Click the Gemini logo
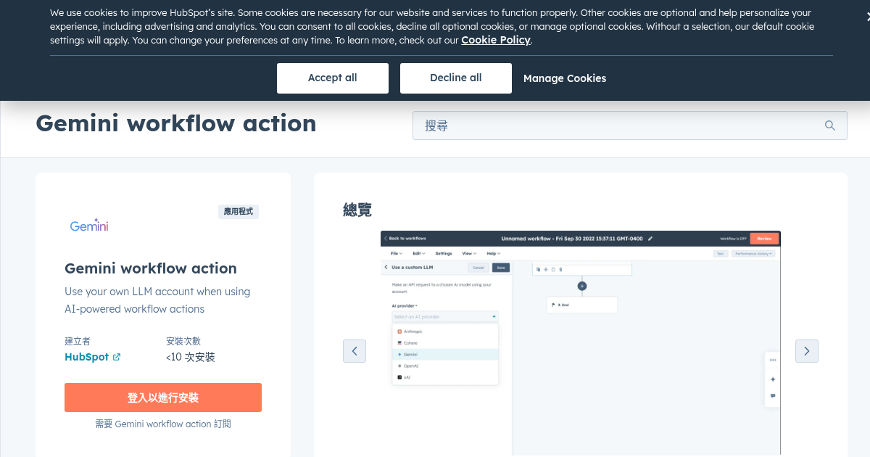Screen dimensions: 870x457 click(89, 226)
